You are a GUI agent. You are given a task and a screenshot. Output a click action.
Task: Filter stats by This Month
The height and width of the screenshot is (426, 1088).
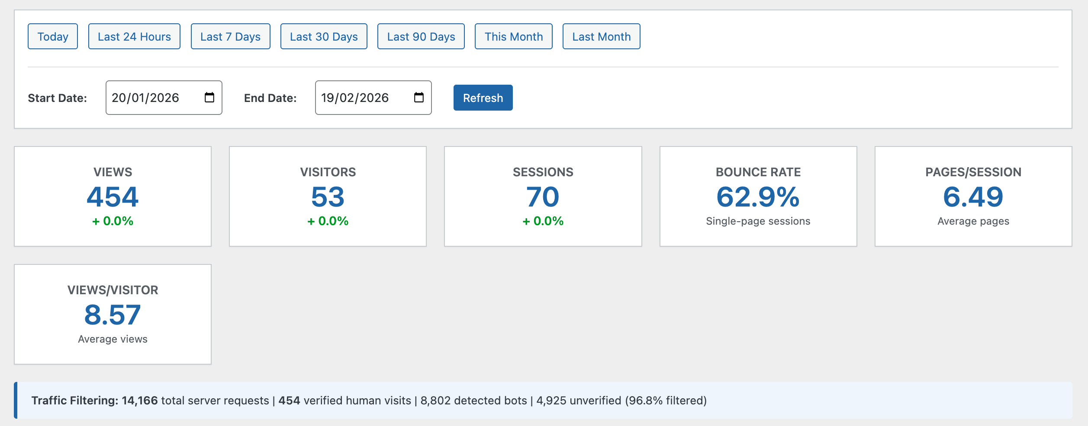pyautogui.click(x=513, y=37)
